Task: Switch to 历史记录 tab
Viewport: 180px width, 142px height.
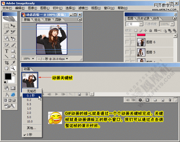Action: click(143, 18)
